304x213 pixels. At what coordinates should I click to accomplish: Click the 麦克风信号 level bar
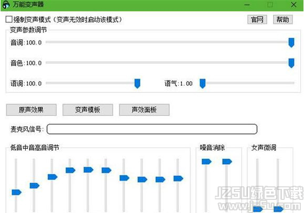(152, 129)
